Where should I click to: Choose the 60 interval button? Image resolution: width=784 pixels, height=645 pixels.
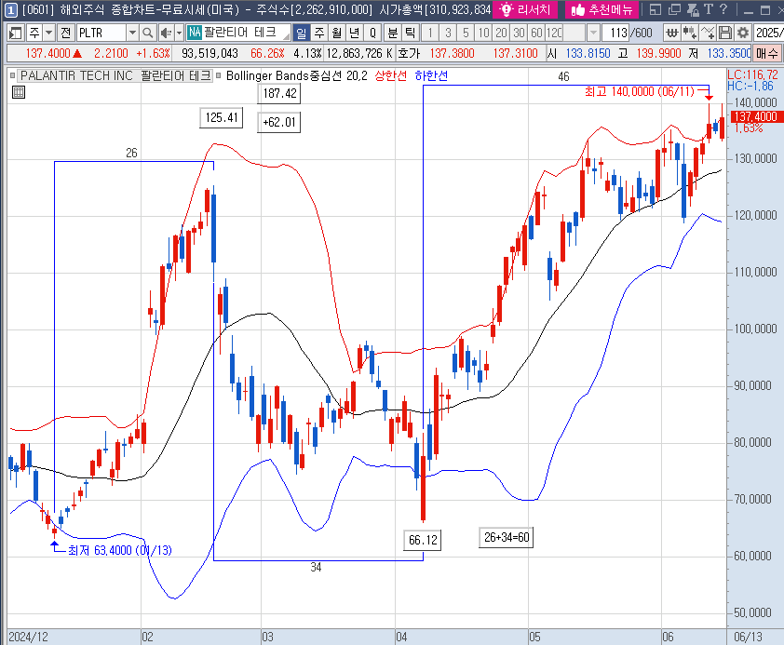coord(536,34)
